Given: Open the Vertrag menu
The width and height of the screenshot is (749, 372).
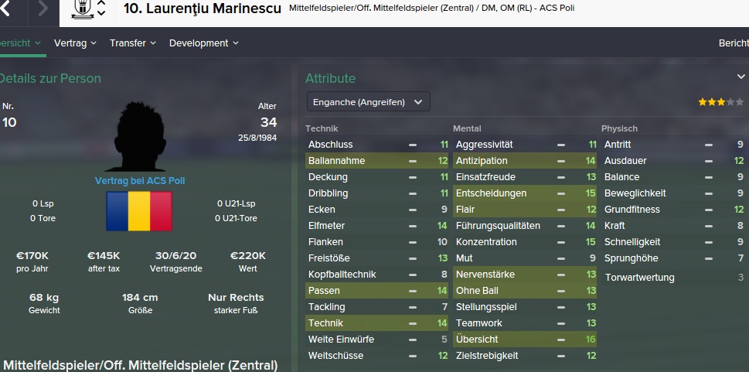Looking at the screenshot, I should [x=75, y=43].
